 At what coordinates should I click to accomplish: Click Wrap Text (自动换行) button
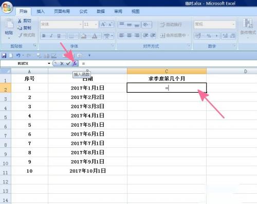171,25
